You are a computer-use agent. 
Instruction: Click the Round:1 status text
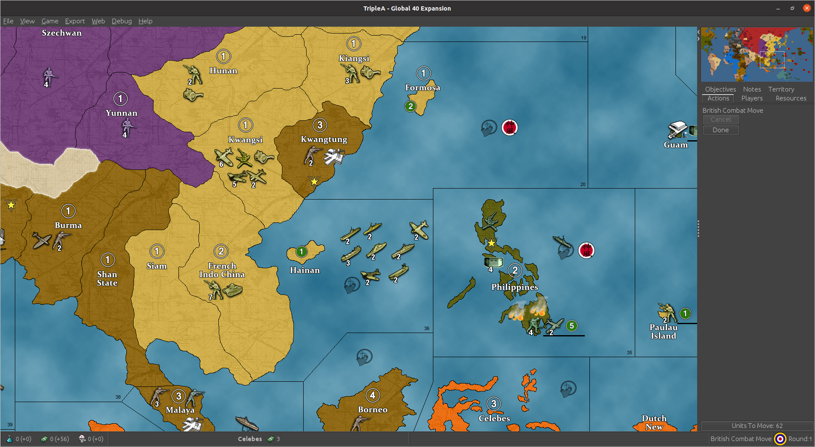pyautogui.click(x=800, y=439)
